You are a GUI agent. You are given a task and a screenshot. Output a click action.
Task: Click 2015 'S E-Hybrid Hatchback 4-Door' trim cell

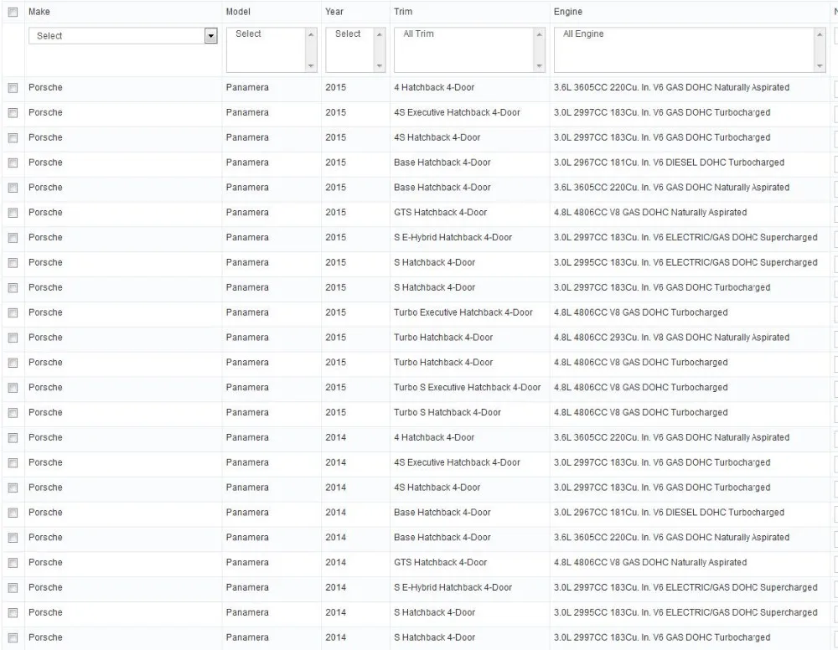pos(453,238)
